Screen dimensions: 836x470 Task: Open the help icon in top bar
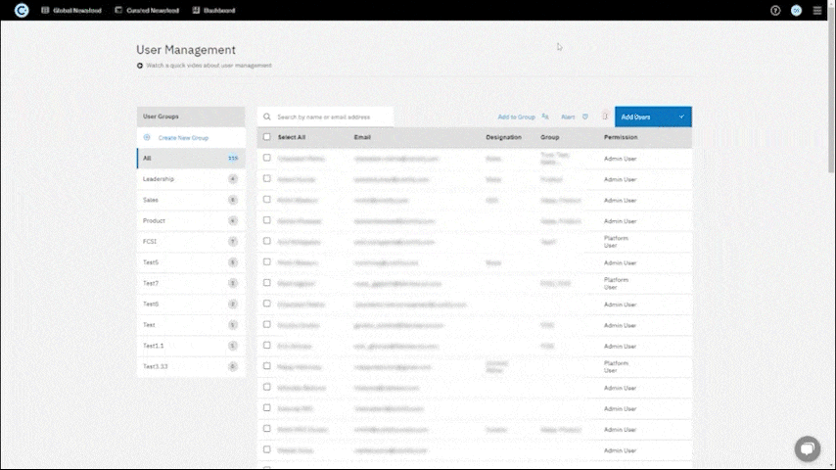[775, 10]
